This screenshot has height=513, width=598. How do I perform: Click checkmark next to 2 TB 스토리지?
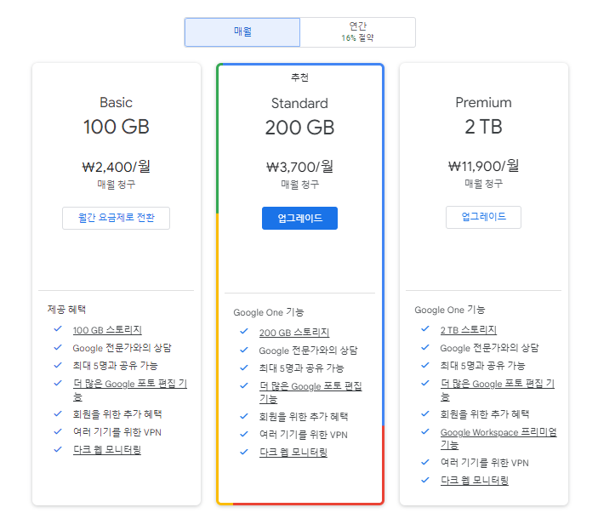pos(425,328)
